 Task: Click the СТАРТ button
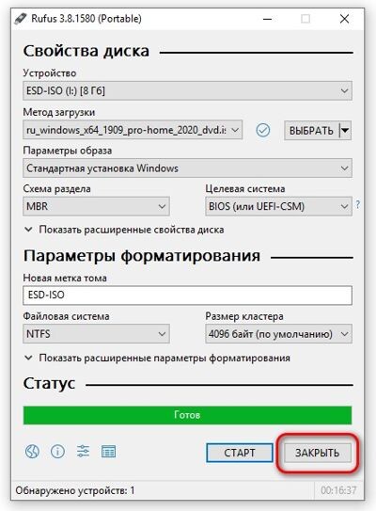click(x=240, y=453)
